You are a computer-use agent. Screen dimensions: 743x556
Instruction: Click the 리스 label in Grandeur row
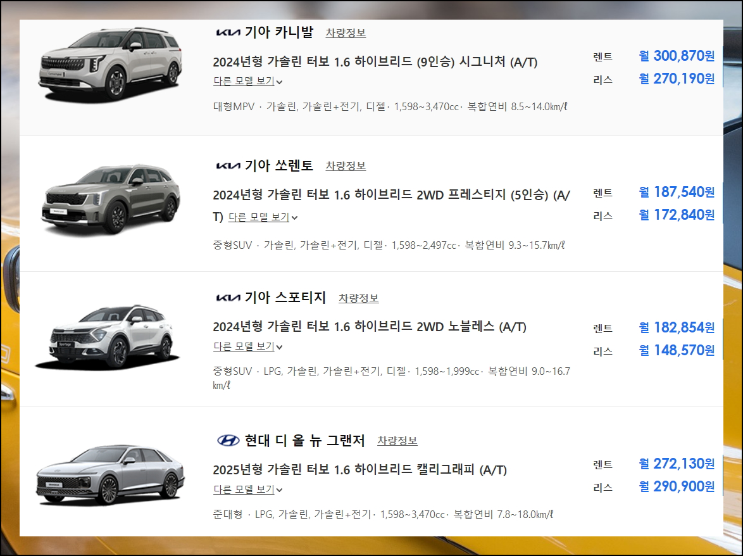(x=603, y=488)
